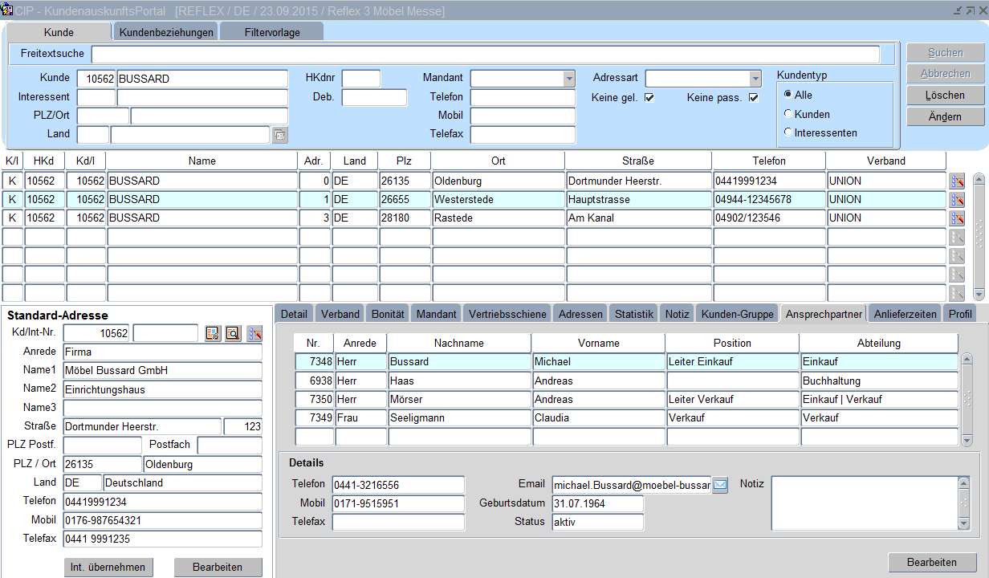Toggle the Keine pass. checkbox
The height and width of the screenshot is (578, 989).
(753, 98)
